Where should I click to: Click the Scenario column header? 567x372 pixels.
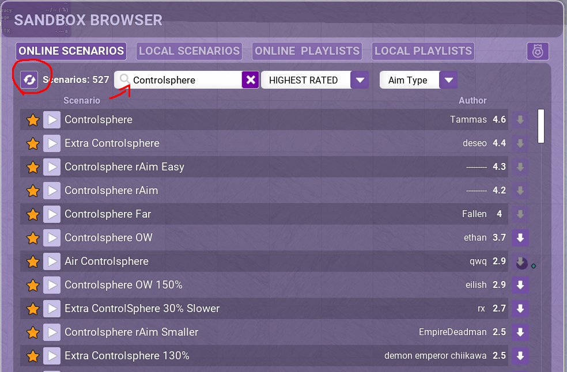coord(82,101)
